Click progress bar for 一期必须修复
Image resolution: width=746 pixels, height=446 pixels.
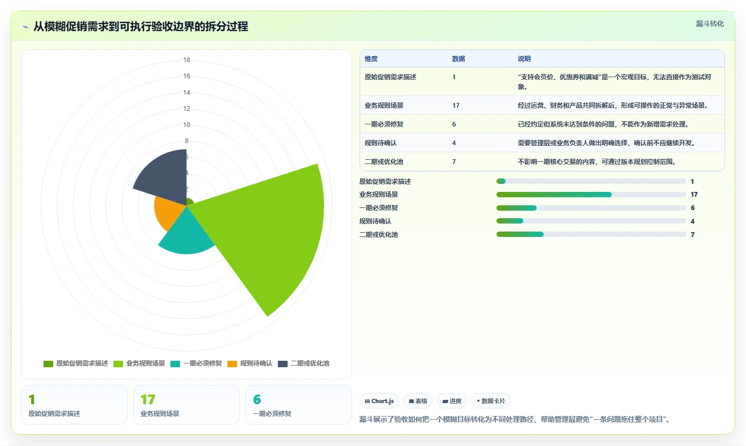click(591, 208)
